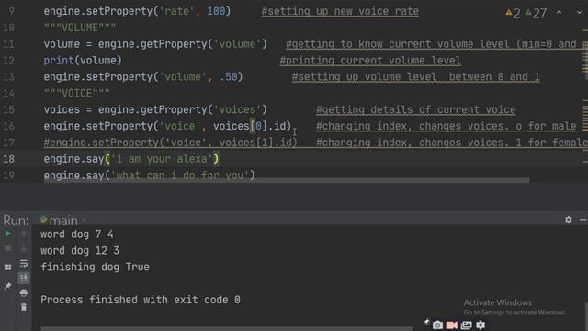Clear console output with the trash icon

click(x=24, y=307)
